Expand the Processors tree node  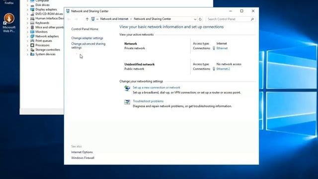(x=27, y=45)
